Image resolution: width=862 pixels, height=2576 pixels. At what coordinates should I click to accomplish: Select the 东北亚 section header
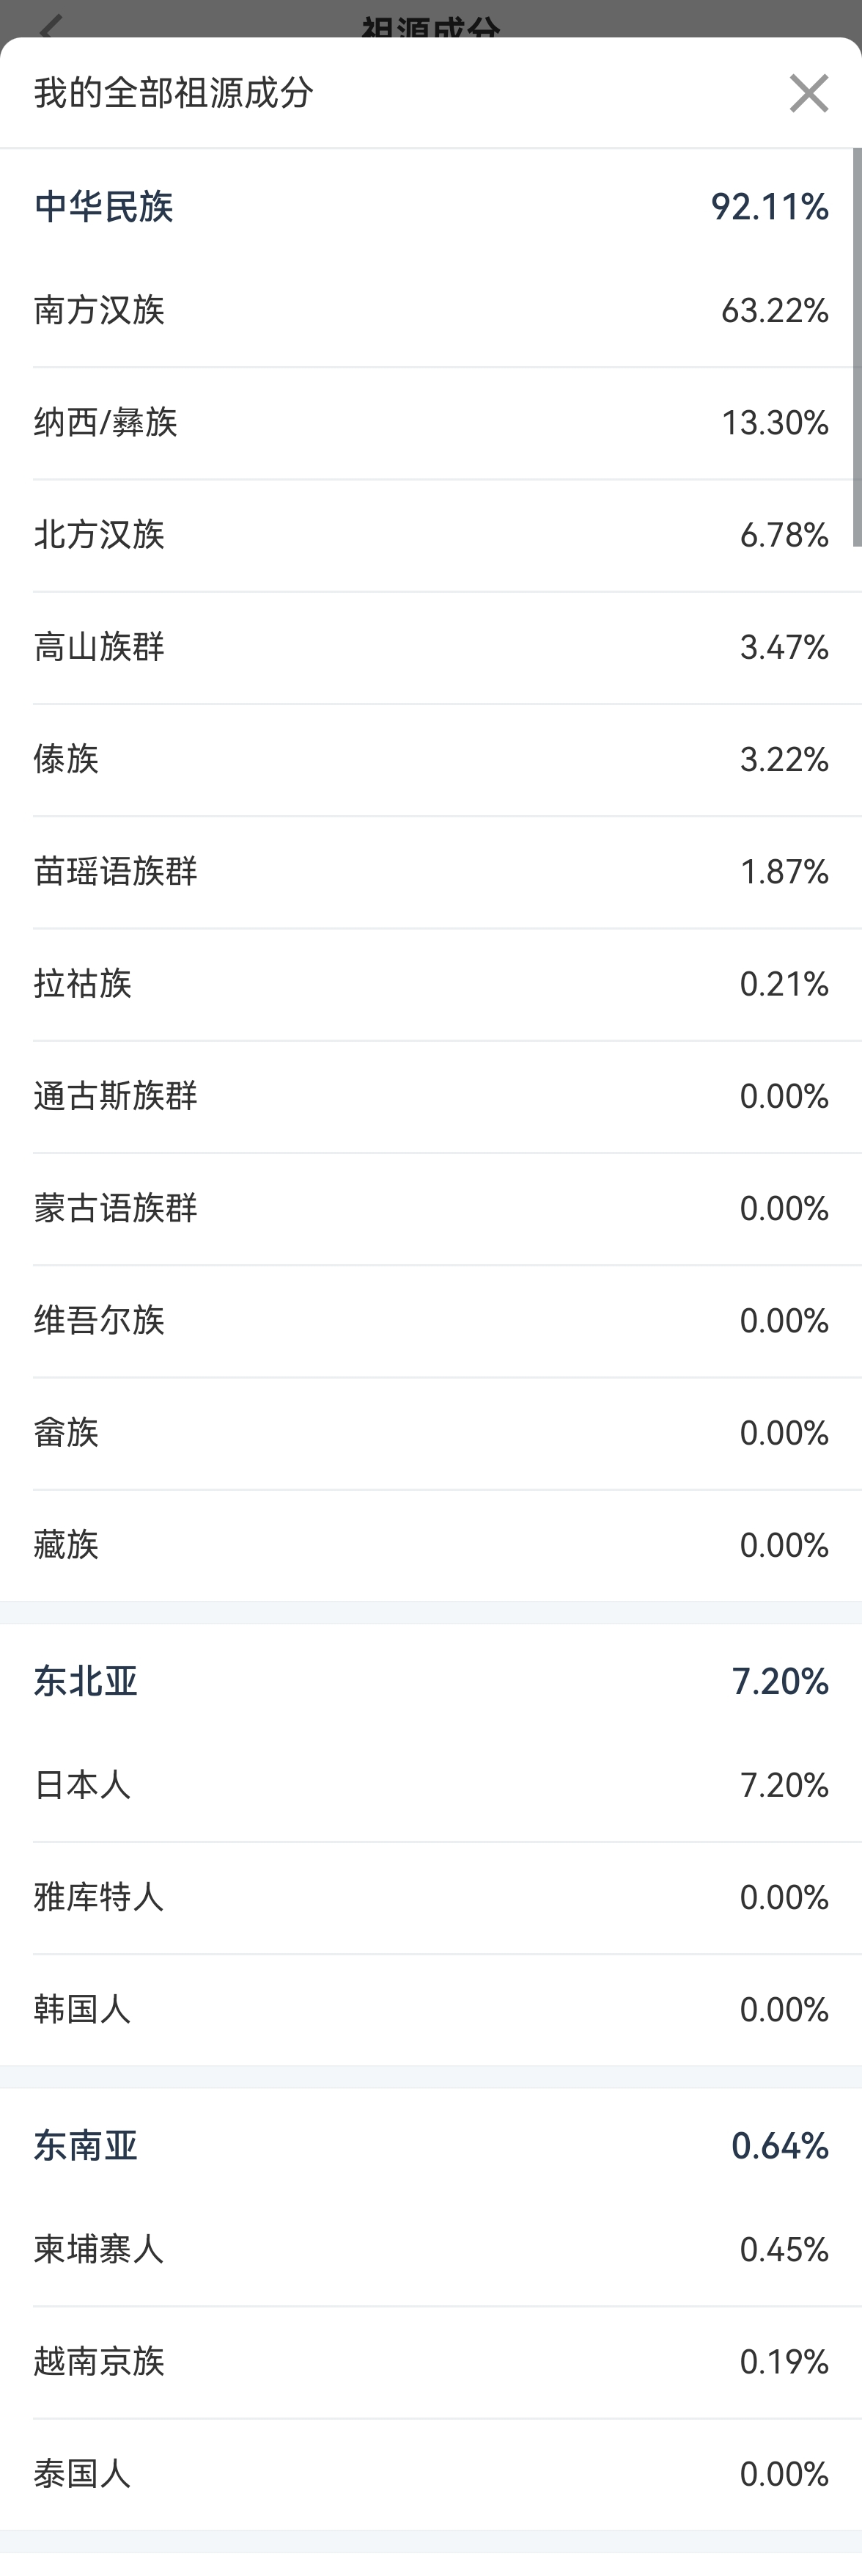(430, 1681)
